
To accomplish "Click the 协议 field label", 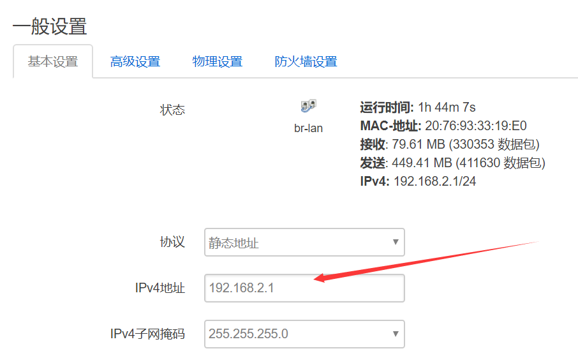I will pyautogui.click(x=172, y=243).
